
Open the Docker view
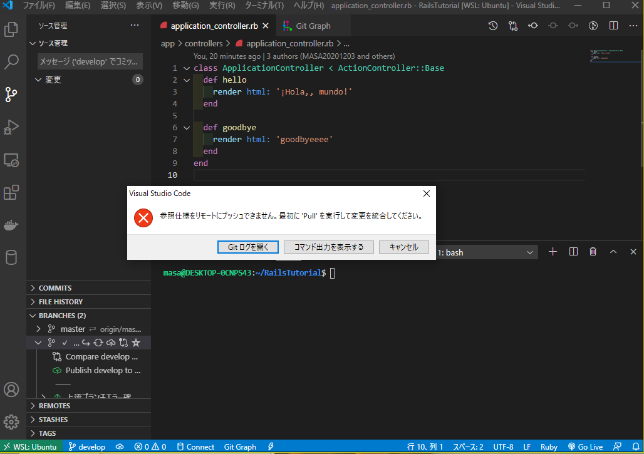(11, 225)
